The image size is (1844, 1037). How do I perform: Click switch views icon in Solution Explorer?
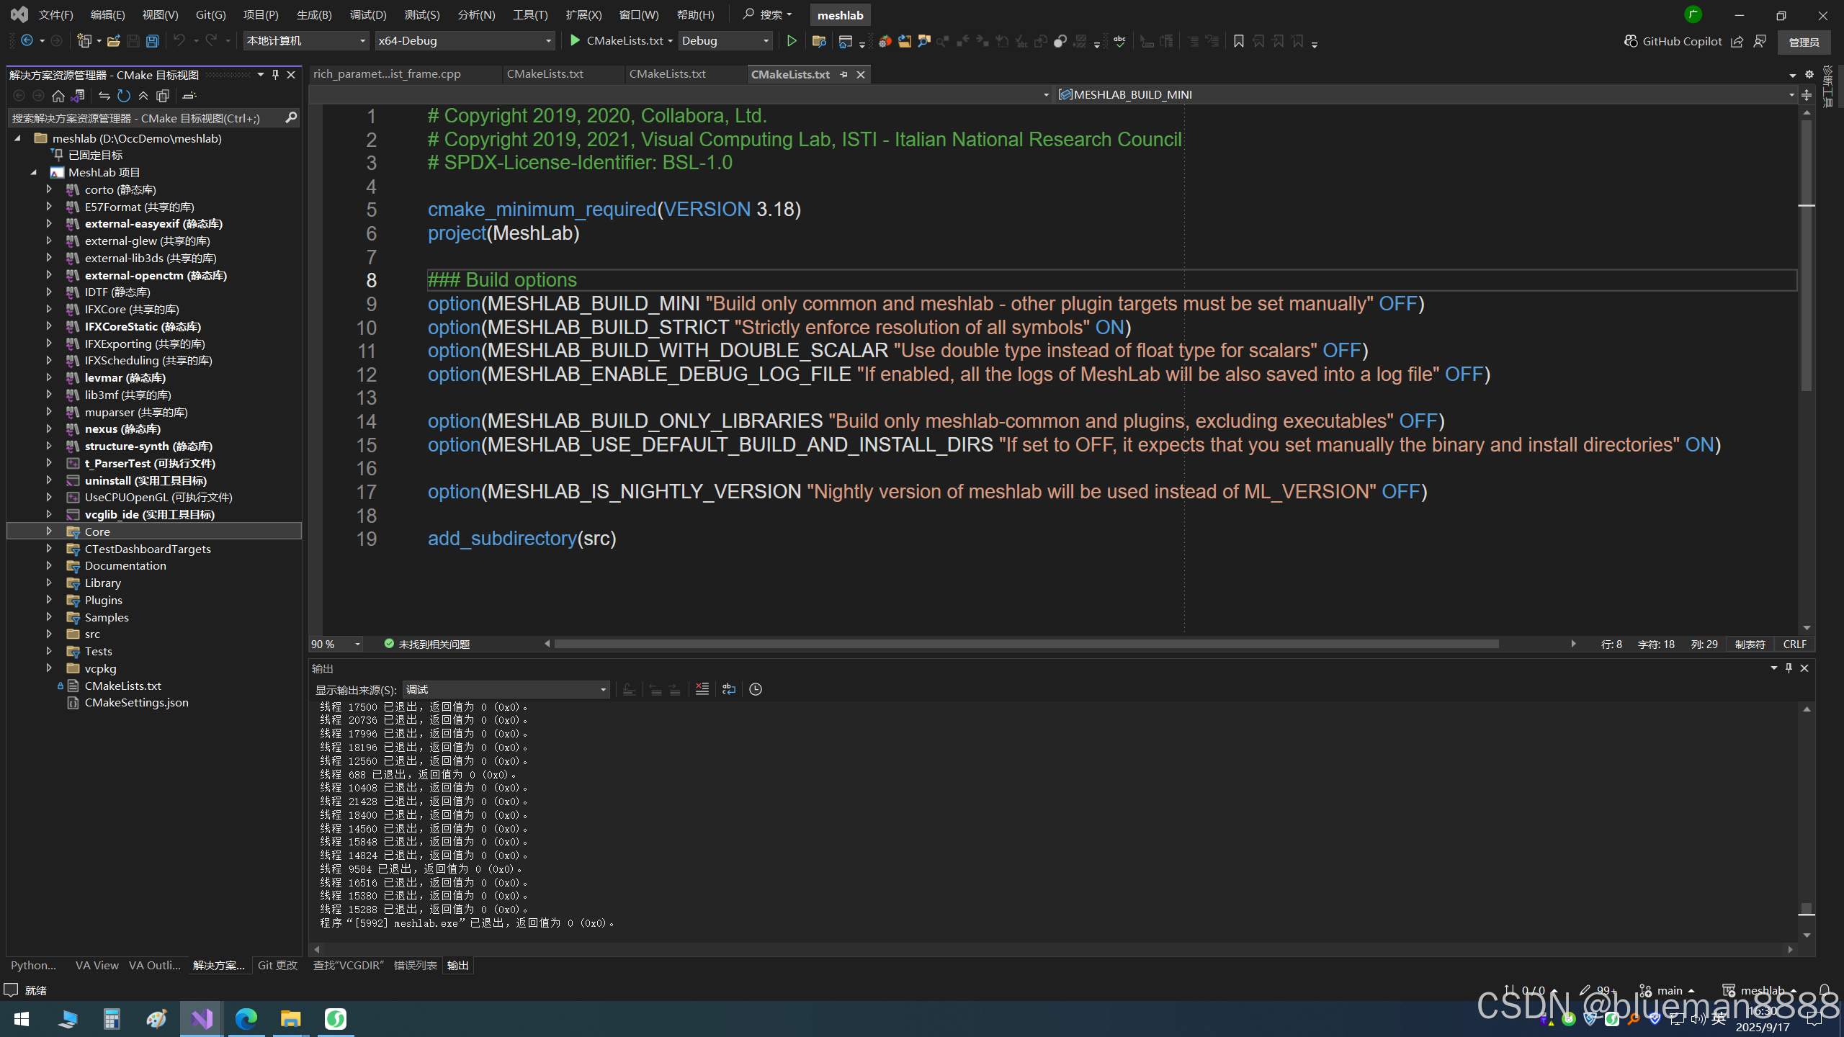(78, 96)
